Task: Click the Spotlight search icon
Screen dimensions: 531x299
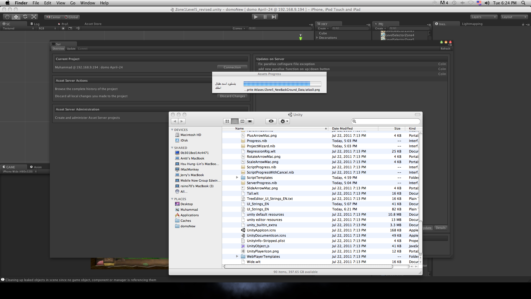Action: tap(523, 3)
